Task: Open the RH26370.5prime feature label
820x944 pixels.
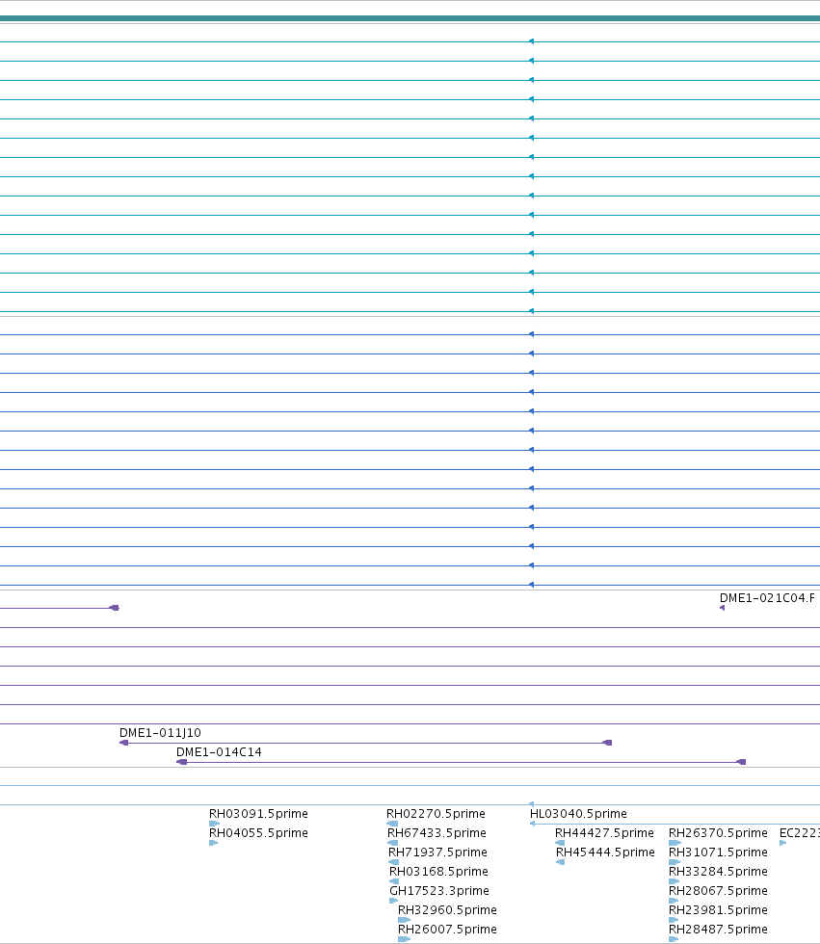Action: (718, 832)
